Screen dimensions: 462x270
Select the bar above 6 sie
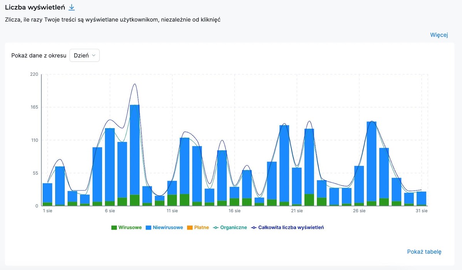110,166
